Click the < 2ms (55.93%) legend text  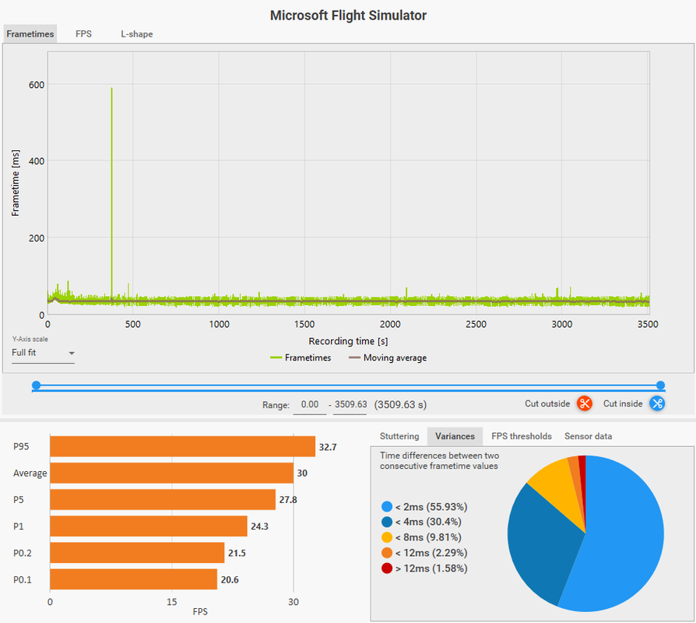(x=431, y=507)
